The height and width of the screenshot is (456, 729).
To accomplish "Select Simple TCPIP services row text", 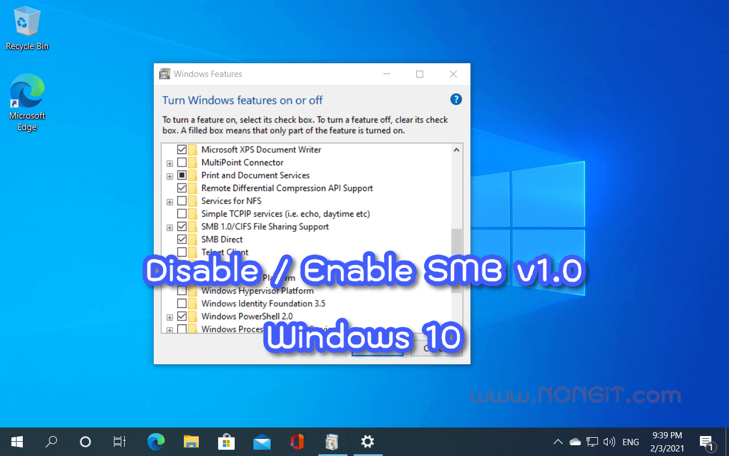I will pyautogui.click(x=285, y=214).
